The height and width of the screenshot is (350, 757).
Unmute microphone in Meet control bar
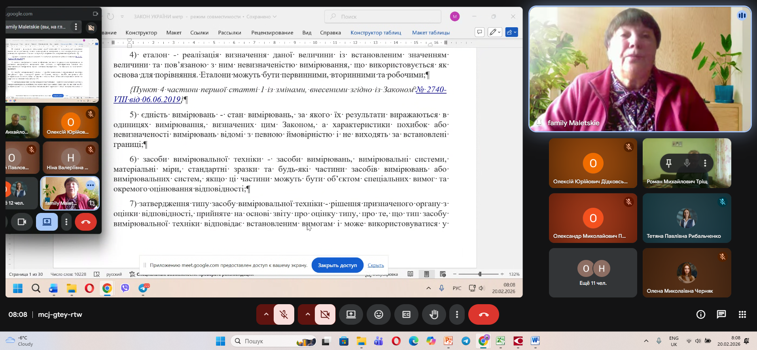click(284, 314)
